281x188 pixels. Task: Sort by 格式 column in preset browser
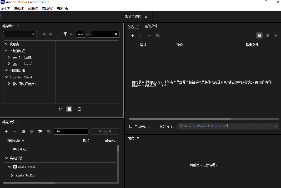click(86, 141)
